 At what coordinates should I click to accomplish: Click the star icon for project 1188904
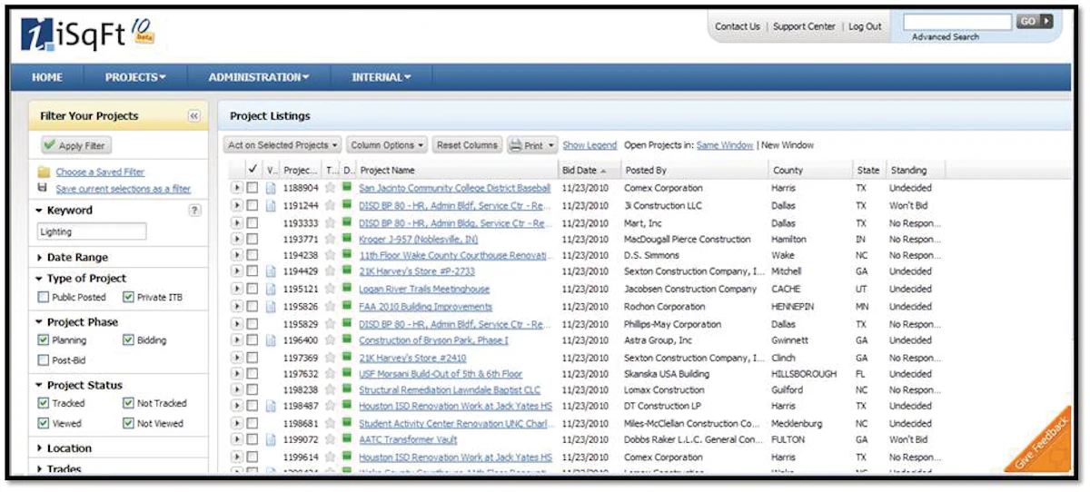tap(331, 189)
